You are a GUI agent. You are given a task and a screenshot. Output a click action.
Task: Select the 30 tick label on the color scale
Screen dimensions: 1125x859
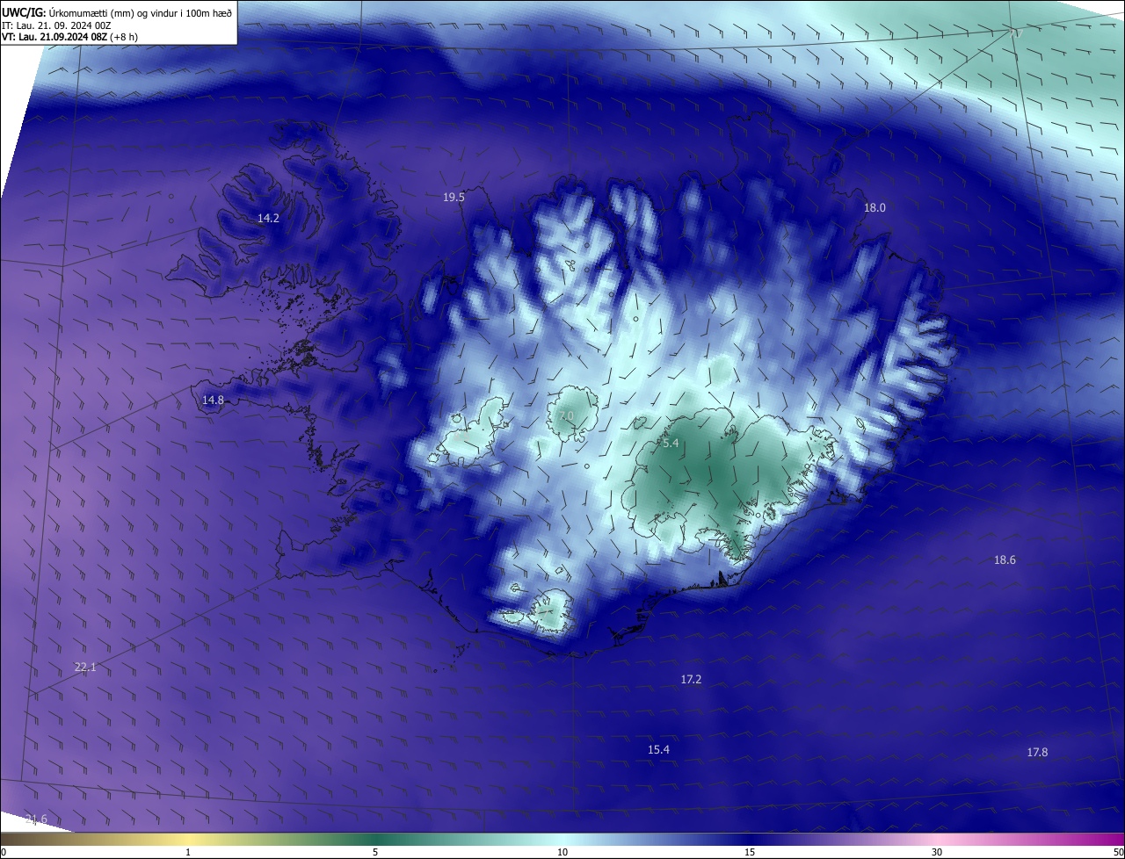[x=937, y=852]
